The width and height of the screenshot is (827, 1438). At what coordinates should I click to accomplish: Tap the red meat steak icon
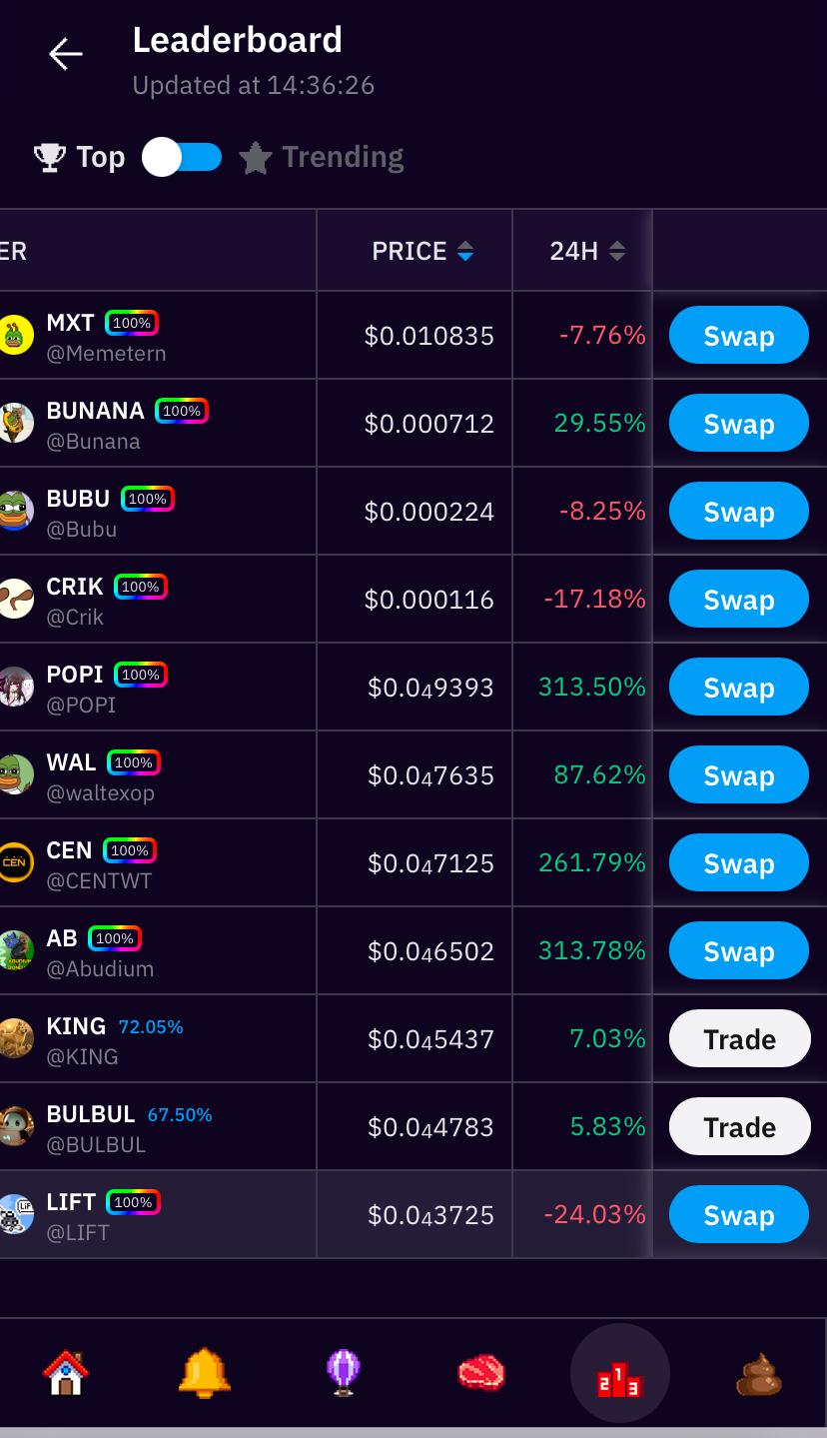[x=481, y=1373]
